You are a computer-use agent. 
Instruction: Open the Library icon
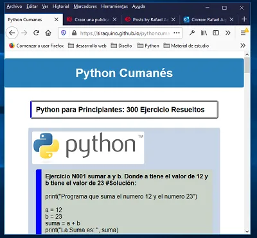(x=204, y=33)
